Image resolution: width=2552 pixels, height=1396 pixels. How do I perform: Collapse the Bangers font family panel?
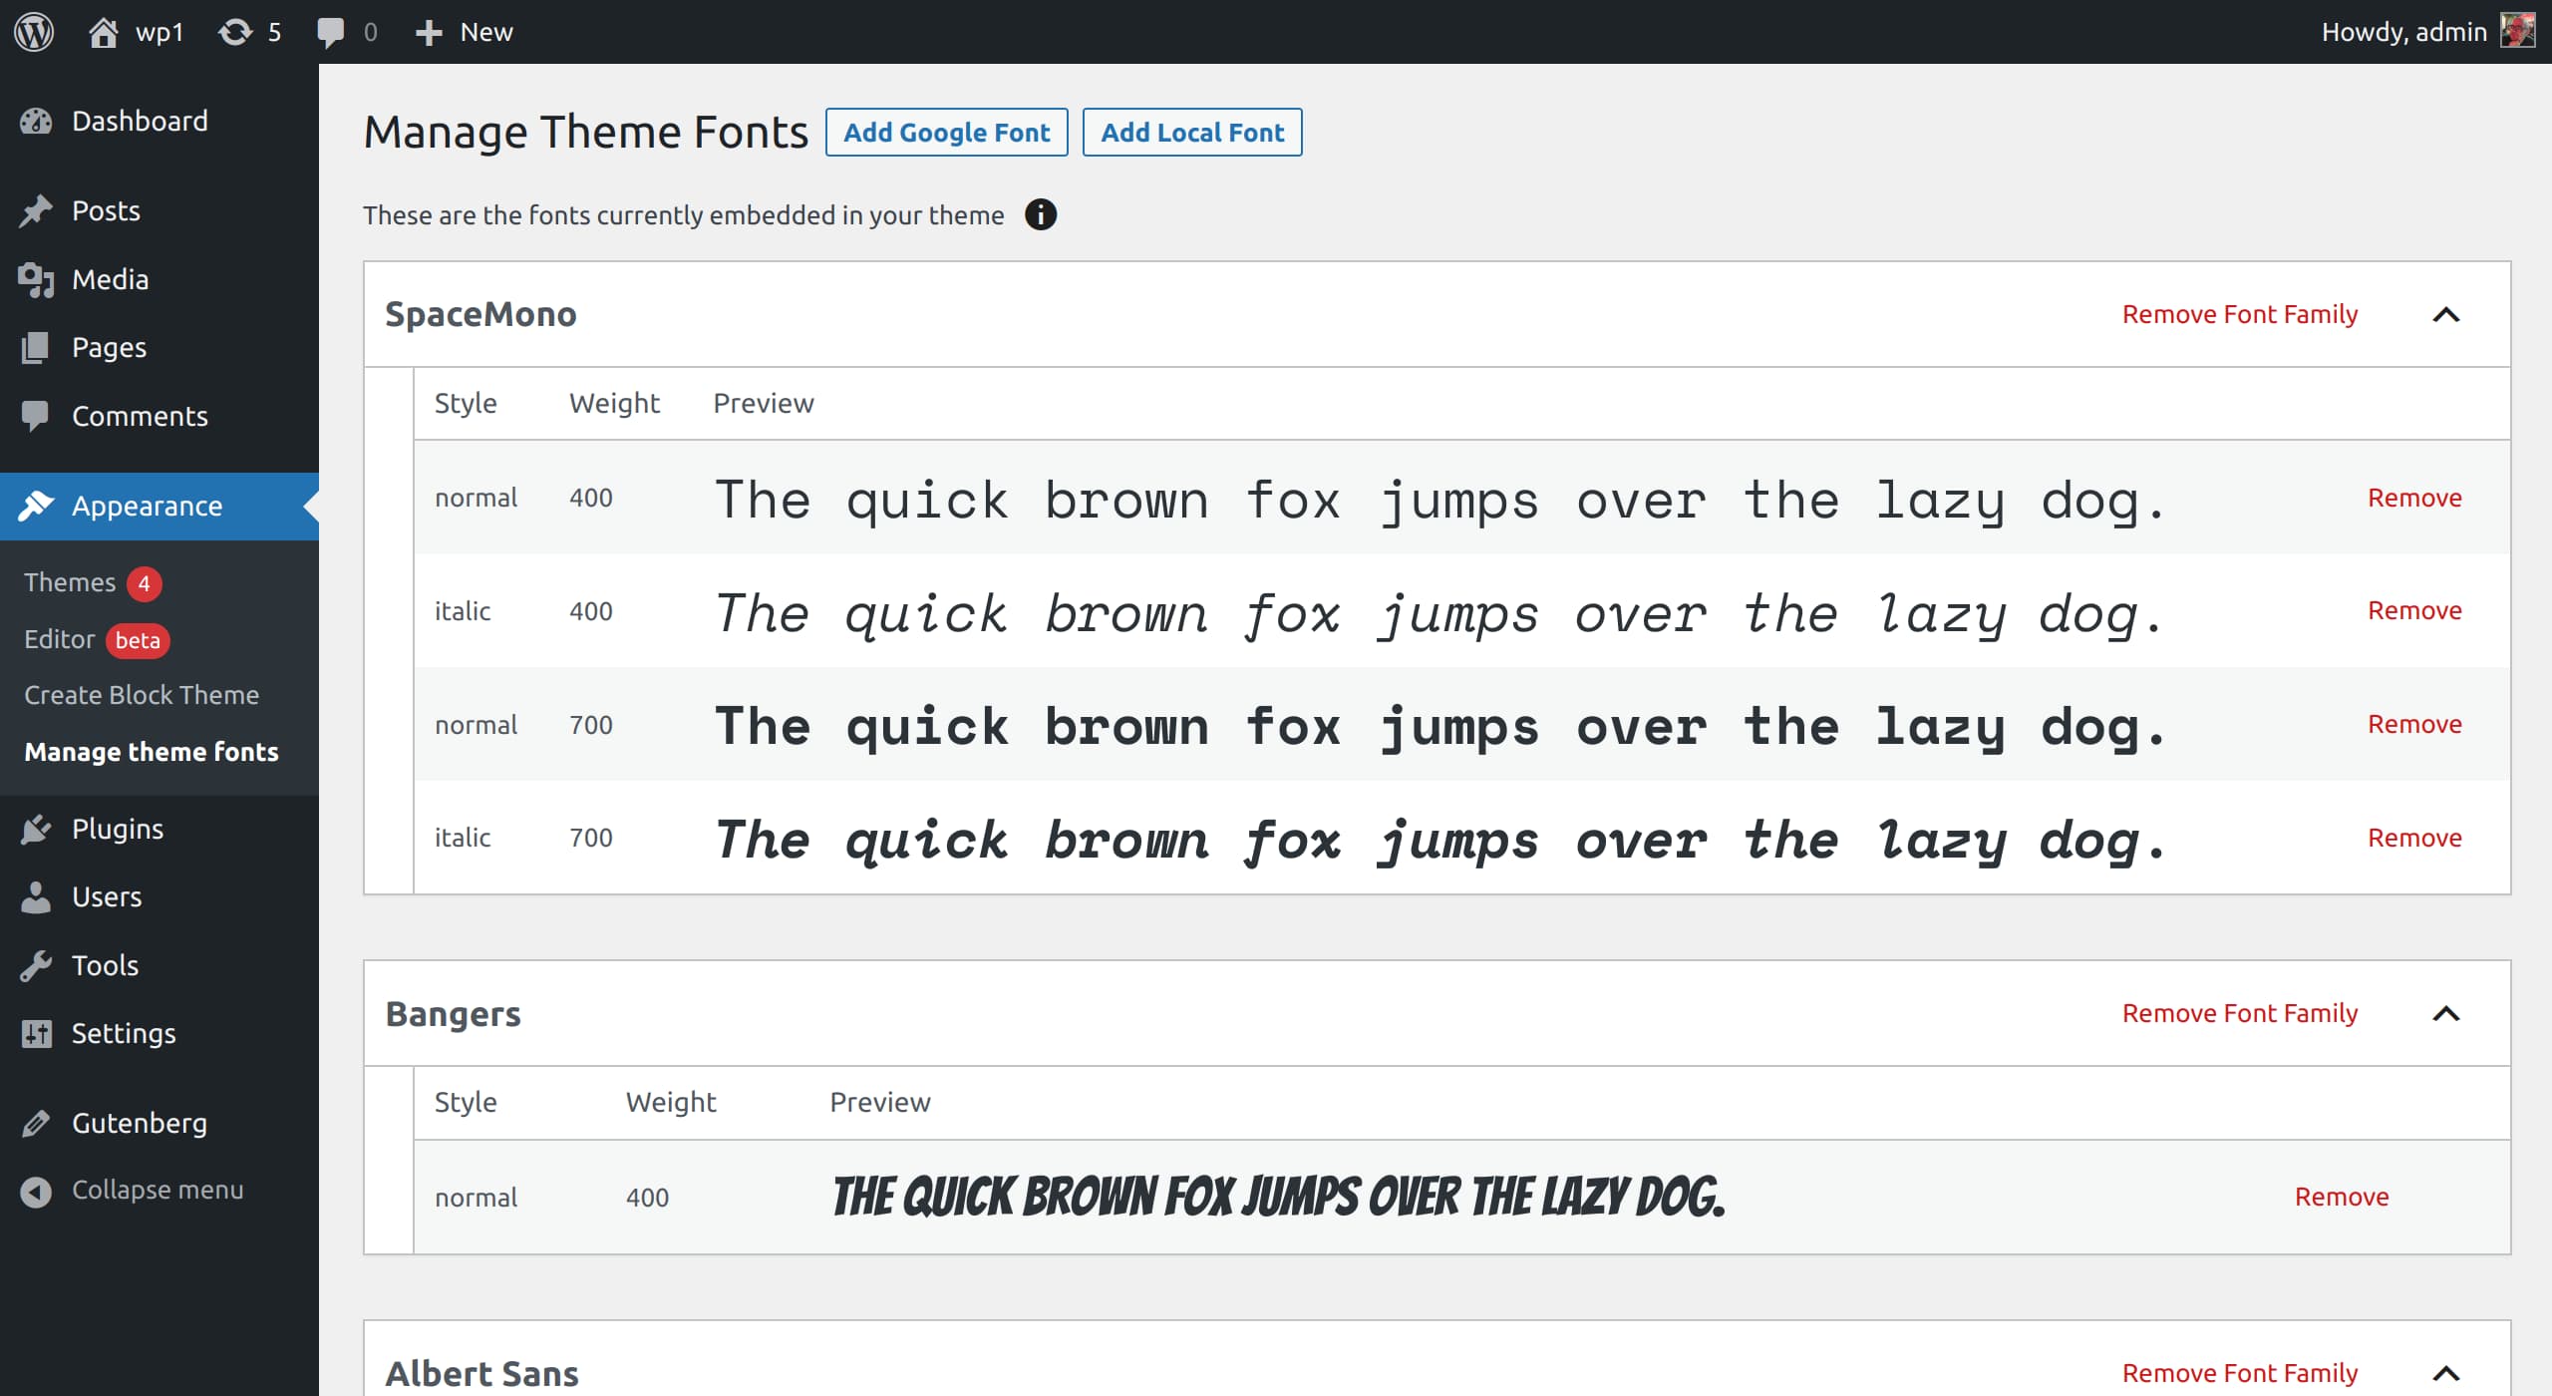(2445, 1014)
